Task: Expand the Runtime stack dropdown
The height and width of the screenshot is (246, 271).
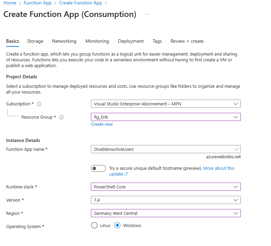Action: pos(166,187)
